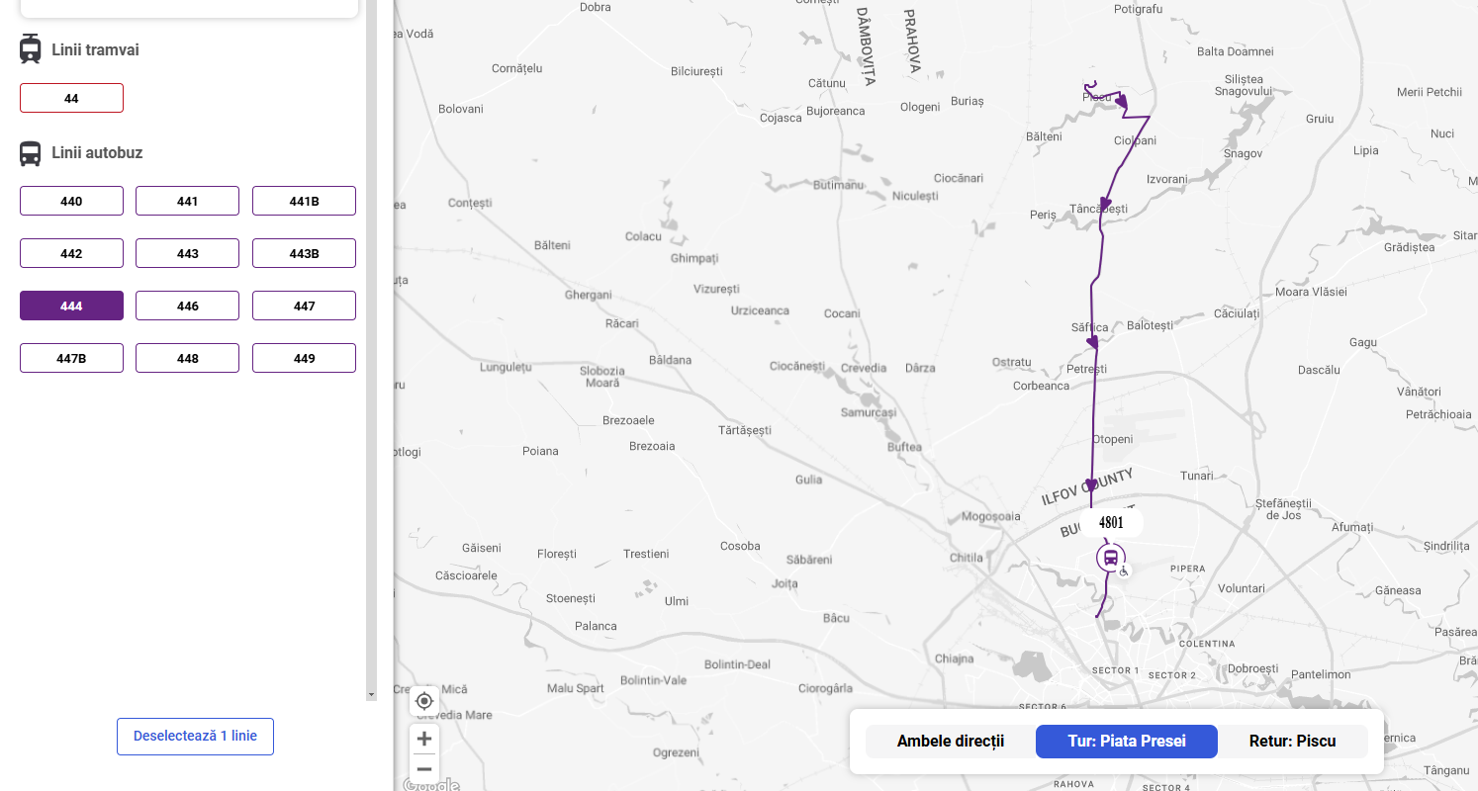
Task: Switch to Tur: Piata Presei direction
Action: (1127, 741)
